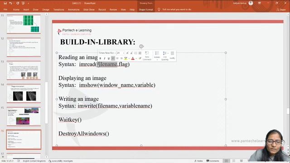
Task: Click the Share button
Action: pyautogui.click(x=281, y=10)
